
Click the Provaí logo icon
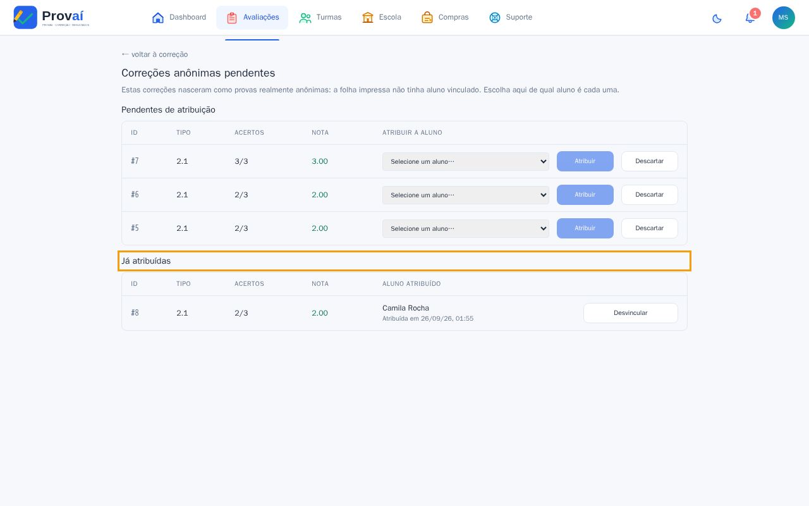click(x=25, y=17)
